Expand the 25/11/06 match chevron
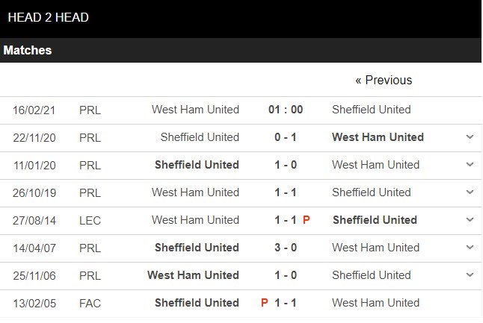Viewport: 483px width, 323px height. (470, 275)
